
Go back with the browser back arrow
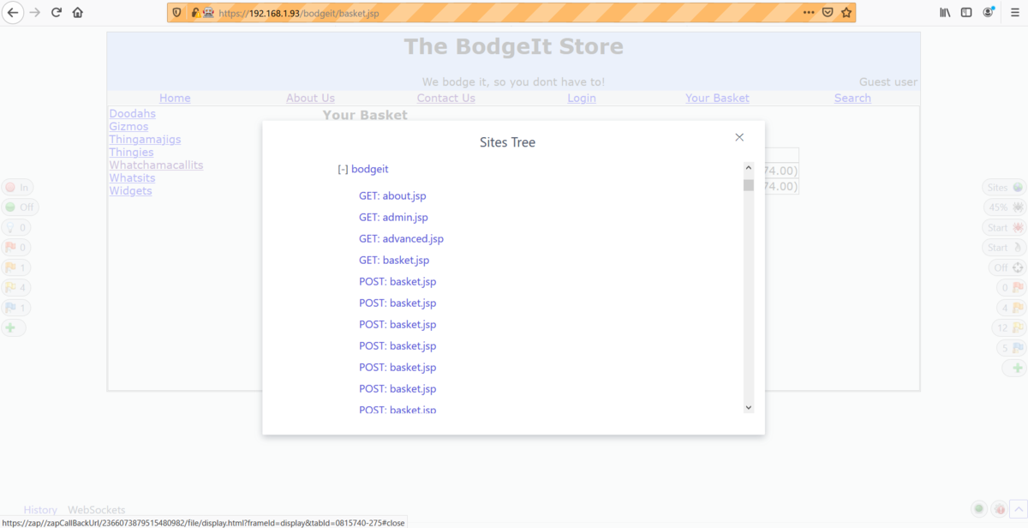click(13, 13)
